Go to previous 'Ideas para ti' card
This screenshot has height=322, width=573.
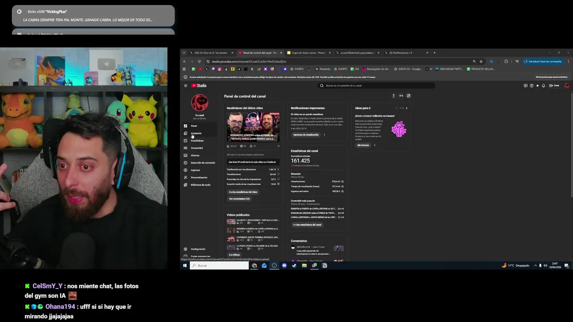(397, 108)
